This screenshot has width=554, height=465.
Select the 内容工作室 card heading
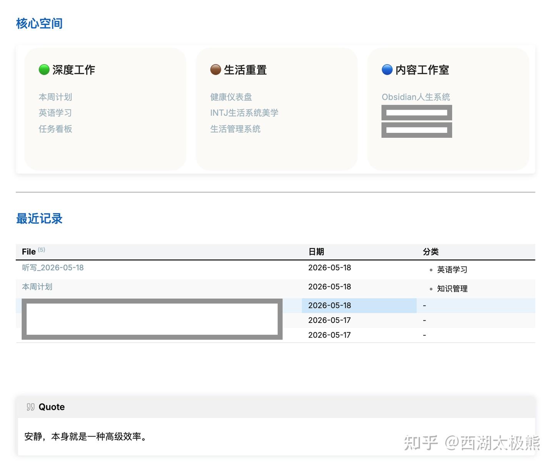(422, 70)
